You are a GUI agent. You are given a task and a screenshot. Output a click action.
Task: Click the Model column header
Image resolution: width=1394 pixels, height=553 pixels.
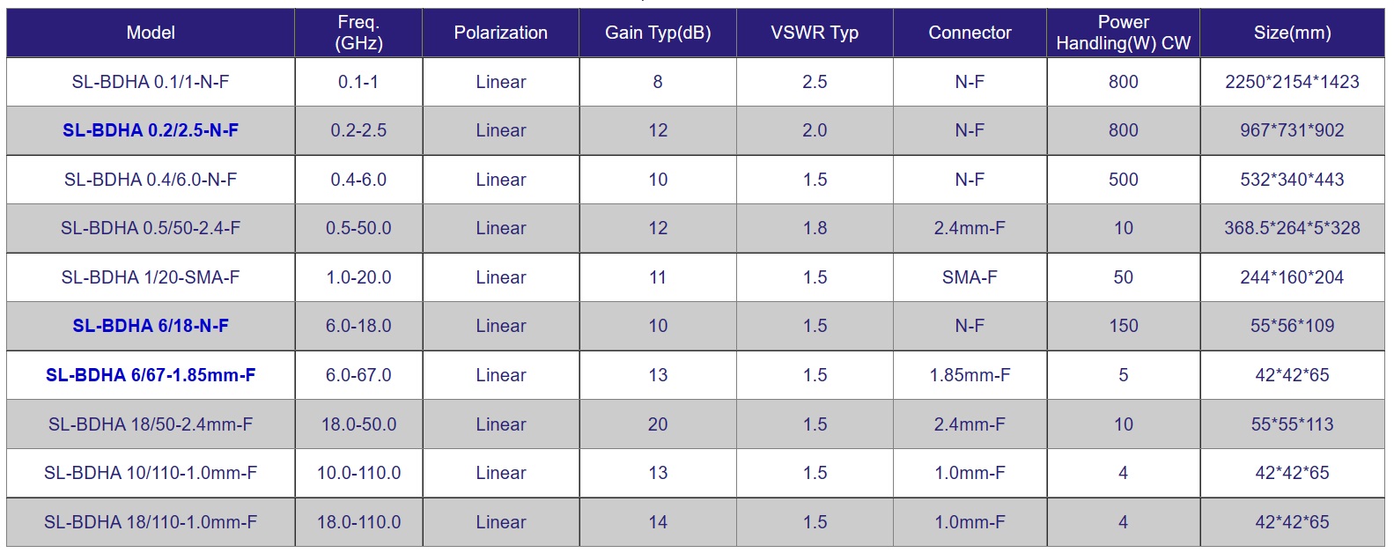pos(151,33)
